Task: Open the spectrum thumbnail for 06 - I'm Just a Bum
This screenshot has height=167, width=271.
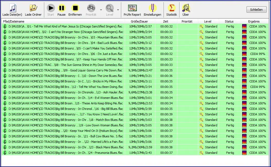Action: 244,54
